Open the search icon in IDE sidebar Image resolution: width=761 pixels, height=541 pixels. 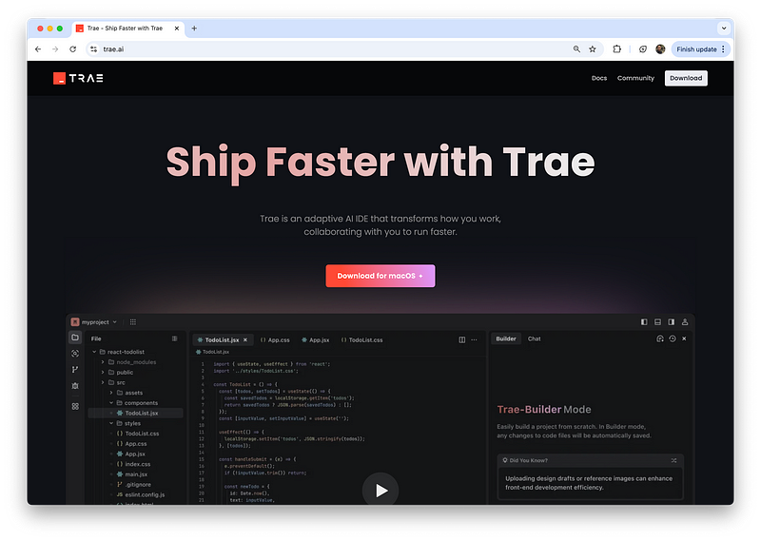(75, 354)
